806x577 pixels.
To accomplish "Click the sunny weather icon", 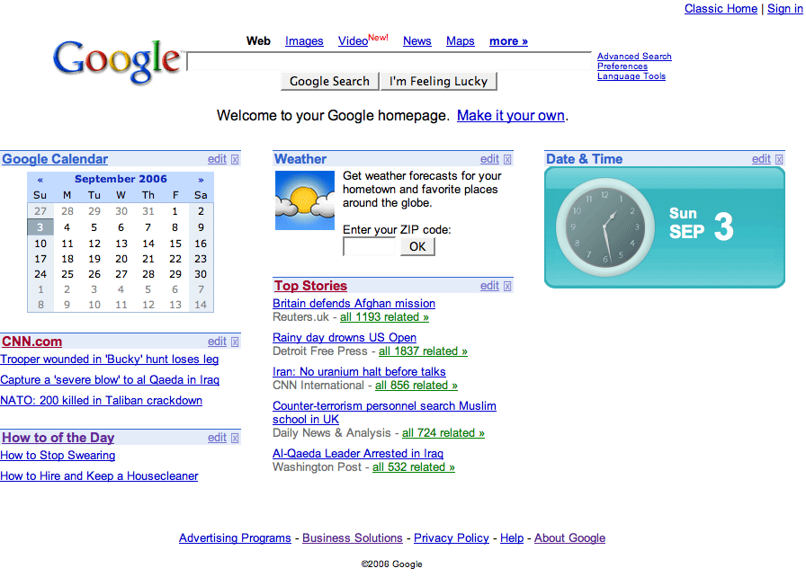I will click(x=305, y=200).
